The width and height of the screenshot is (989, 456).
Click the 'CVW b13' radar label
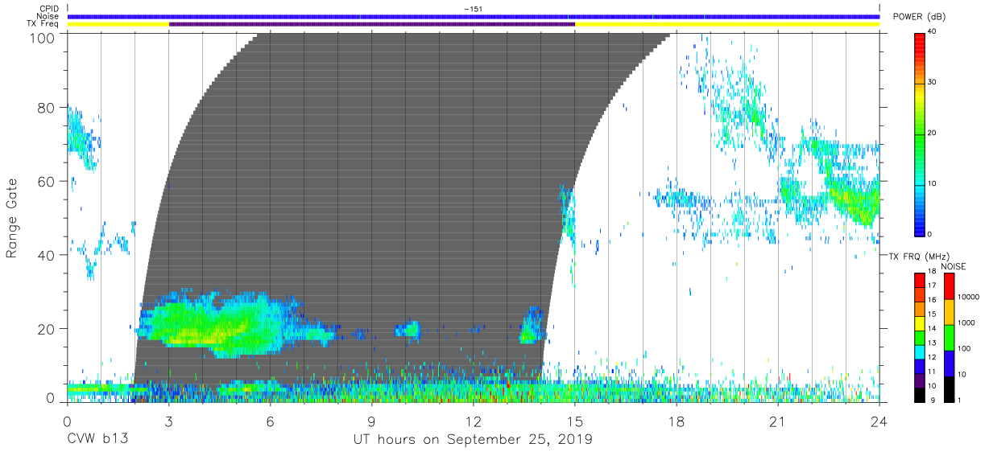(x=97, y=440)
